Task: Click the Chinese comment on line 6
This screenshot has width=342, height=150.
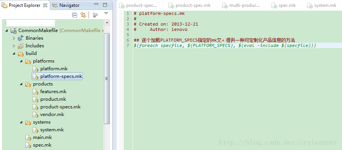Action: click(x=214, y=40)
